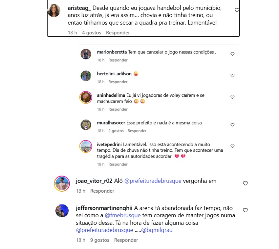This screenshot has height=249, width=279.
Task: Open the @bqmilgrau mention link
Action: (x=157, y=230)
